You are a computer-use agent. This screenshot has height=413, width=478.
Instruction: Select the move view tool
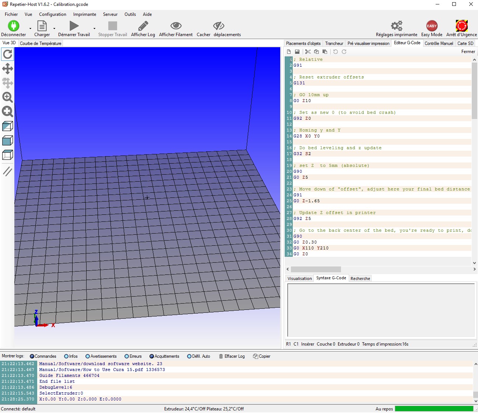(x=8, y=69)
